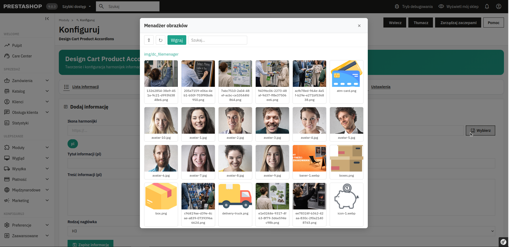Select the box.png thumbnail
Viewport: 509px width, 247px height.
(161, 205)
